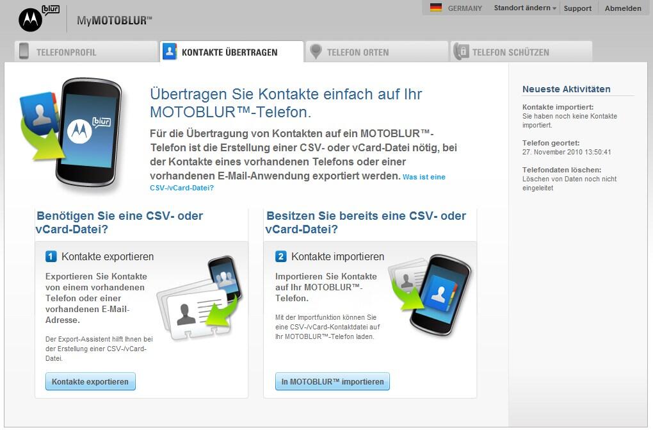653x430 pixels.
Task: Click In MOTOBLUR importieren button
Action: pos(332,381)
